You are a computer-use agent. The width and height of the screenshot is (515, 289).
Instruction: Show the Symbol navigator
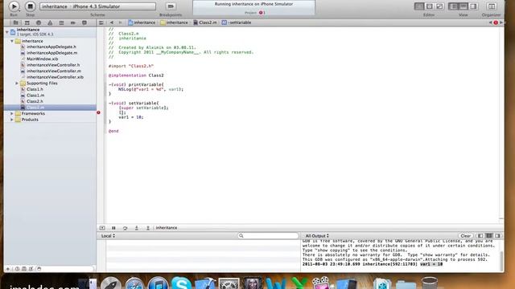pyautogui.click(x=27, y=22)
